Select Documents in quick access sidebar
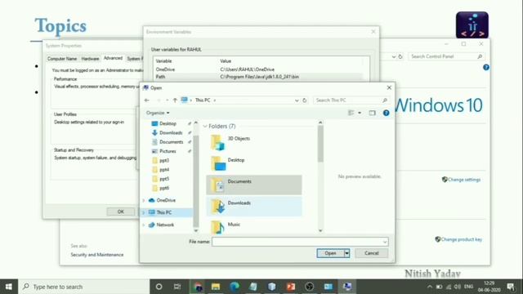This screenshot has height=294, width=523. [x=171, y=142]
